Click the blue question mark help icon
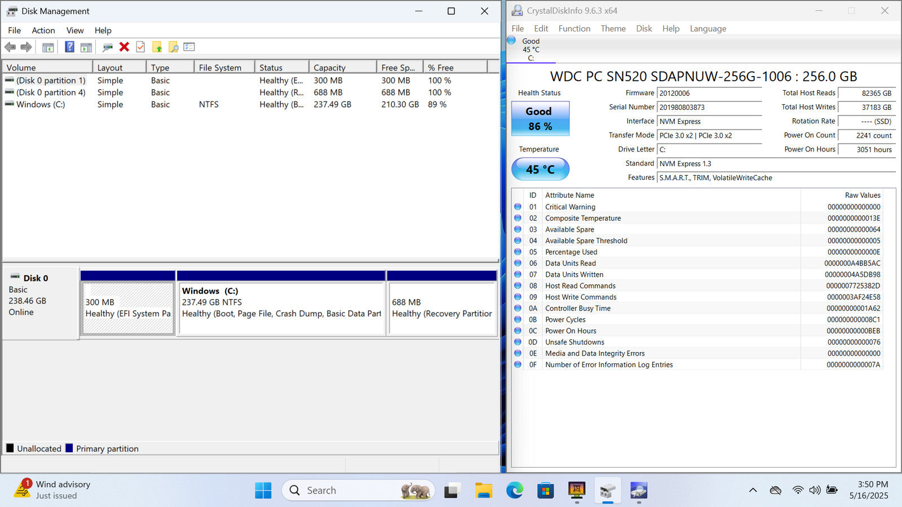Viewport: 902px width, 507px height. coord(69,47)
